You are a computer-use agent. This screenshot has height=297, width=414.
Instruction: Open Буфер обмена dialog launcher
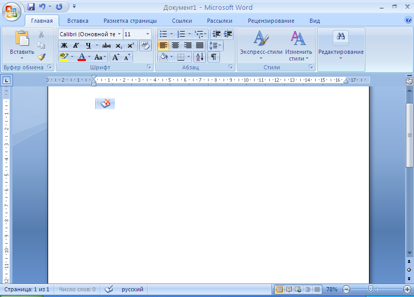tap(50, 67)
